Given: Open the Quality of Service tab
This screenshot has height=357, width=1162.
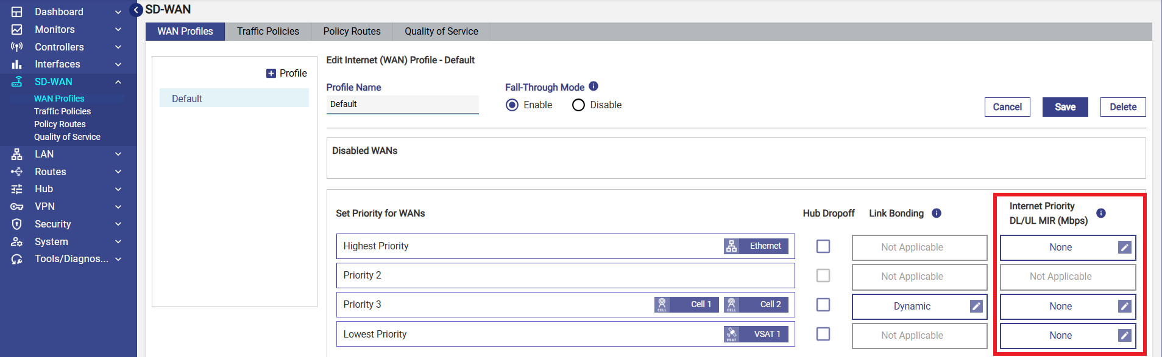Looking at the screenshot, I should click(441, 32).
